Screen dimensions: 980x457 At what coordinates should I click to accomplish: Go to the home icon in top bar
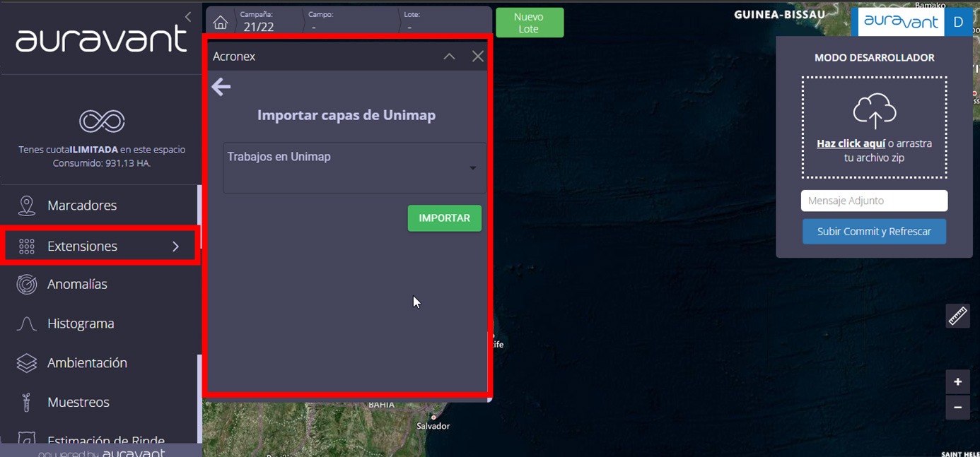[x=221, y=23]
